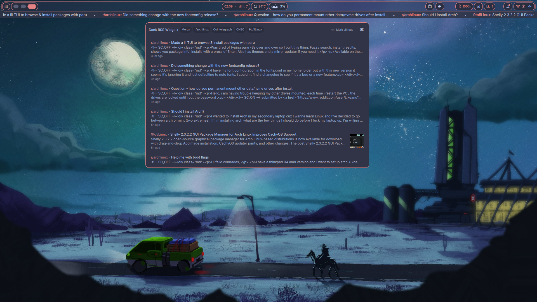Switch to the first workspace indicator

(x=16, y=6)
